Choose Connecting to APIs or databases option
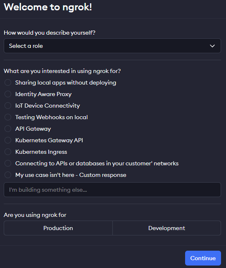Image resolution: width=226 pixels, height=268 pixels. click(8, 163)
